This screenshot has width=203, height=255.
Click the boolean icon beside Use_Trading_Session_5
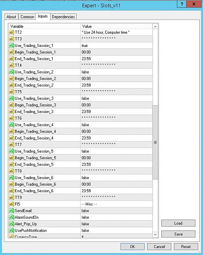click(x=11, y=151)
